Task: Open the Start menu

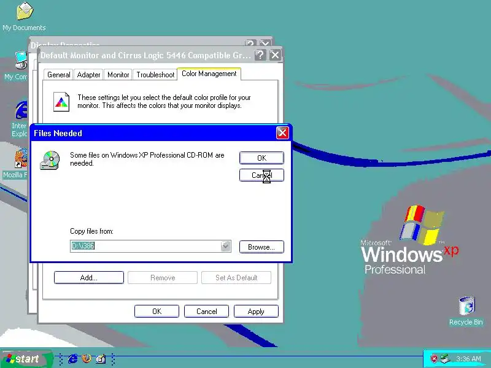Action: tap(26, 359)
